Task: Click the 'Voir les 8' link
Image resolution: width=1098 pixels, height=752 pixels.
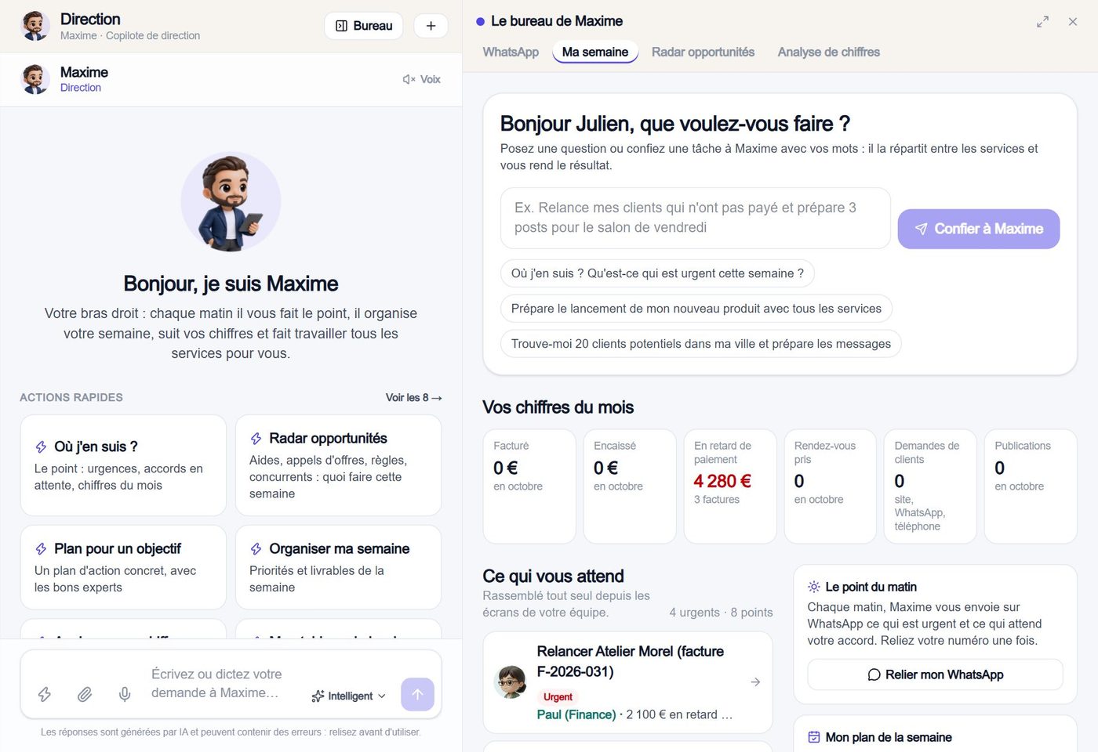Action: pyautogui.click(x=413, y=397)
